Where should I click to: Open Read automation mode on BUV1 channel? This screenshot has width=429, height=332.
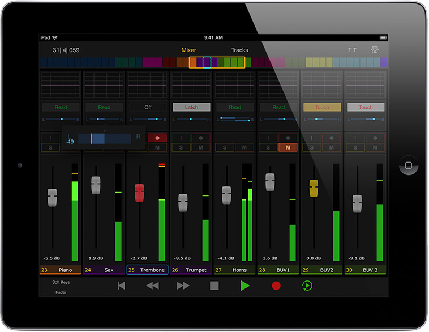(x=278, y=107)
